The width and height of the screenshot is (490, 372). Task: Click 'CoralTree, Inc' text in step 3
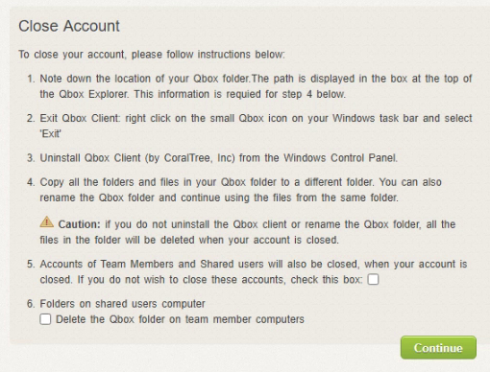200,158
